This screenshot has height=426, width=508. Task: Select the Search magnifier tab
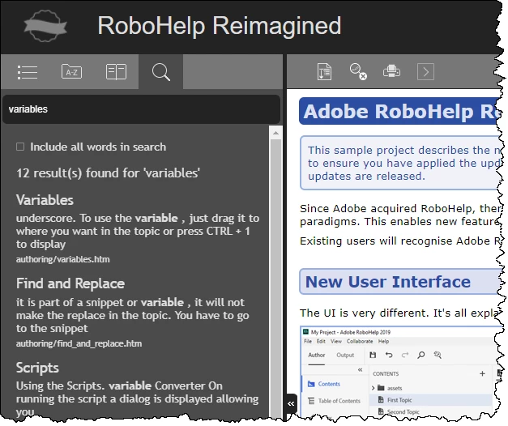click(x=160, y=72)
